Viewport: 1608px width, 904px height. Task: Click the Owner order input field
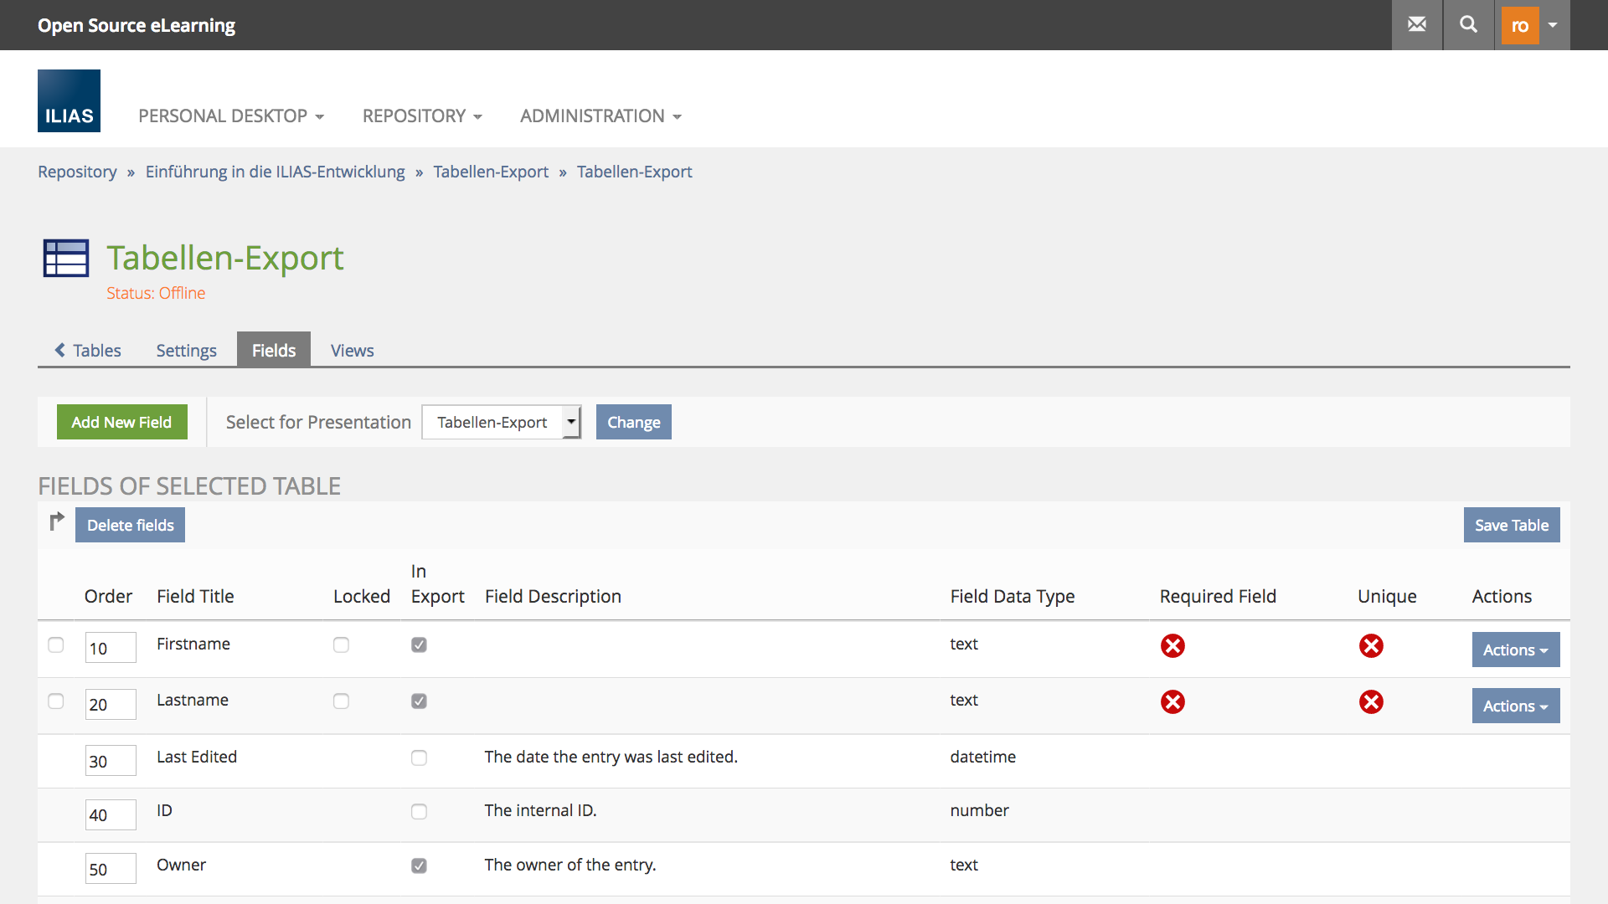tap(110, 869)
